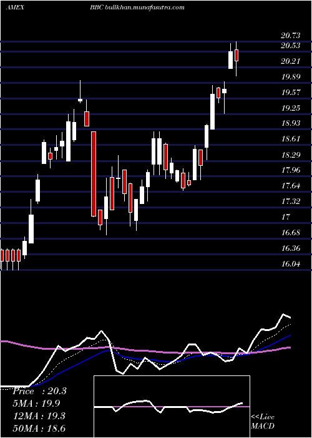Viewport: 312px width, 438px height.
Task: Select the 5MA 19.9 legend entry
Action: point(36,404)
